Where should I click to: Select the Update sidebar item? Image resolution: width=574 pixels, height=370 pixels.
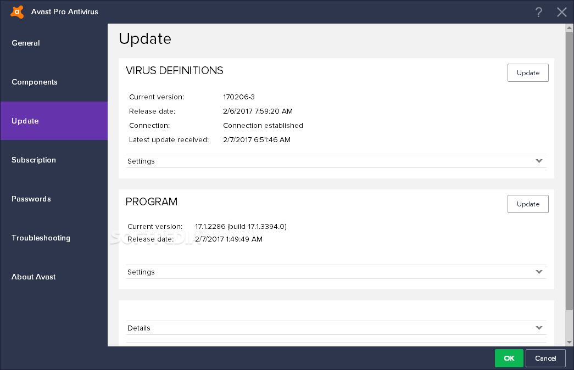[x=54, y=121]
